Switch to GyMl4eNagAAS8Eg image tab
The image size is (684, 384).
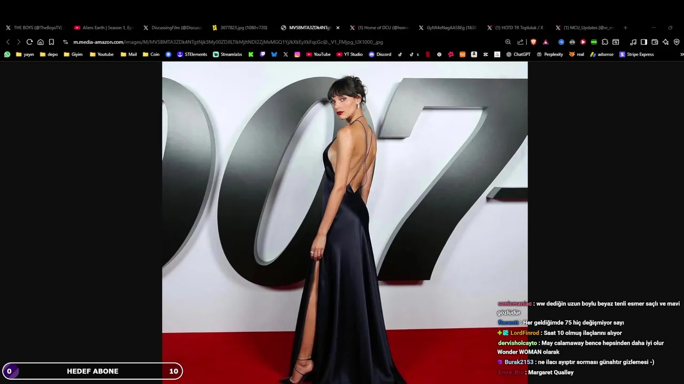click(448, 28)
